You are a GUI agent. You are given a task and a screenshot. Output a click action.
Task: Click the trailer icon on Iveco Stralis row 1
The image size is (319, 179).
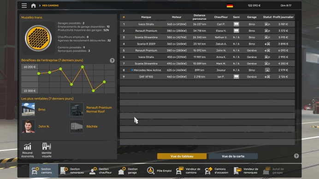click(236, 24)
